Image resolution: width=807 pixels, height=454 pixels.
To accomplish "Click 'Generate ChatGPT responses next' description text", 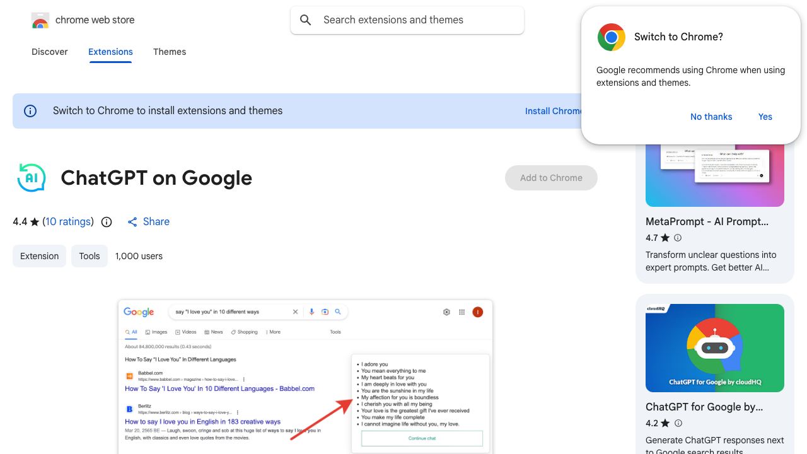I will point(715,440).
